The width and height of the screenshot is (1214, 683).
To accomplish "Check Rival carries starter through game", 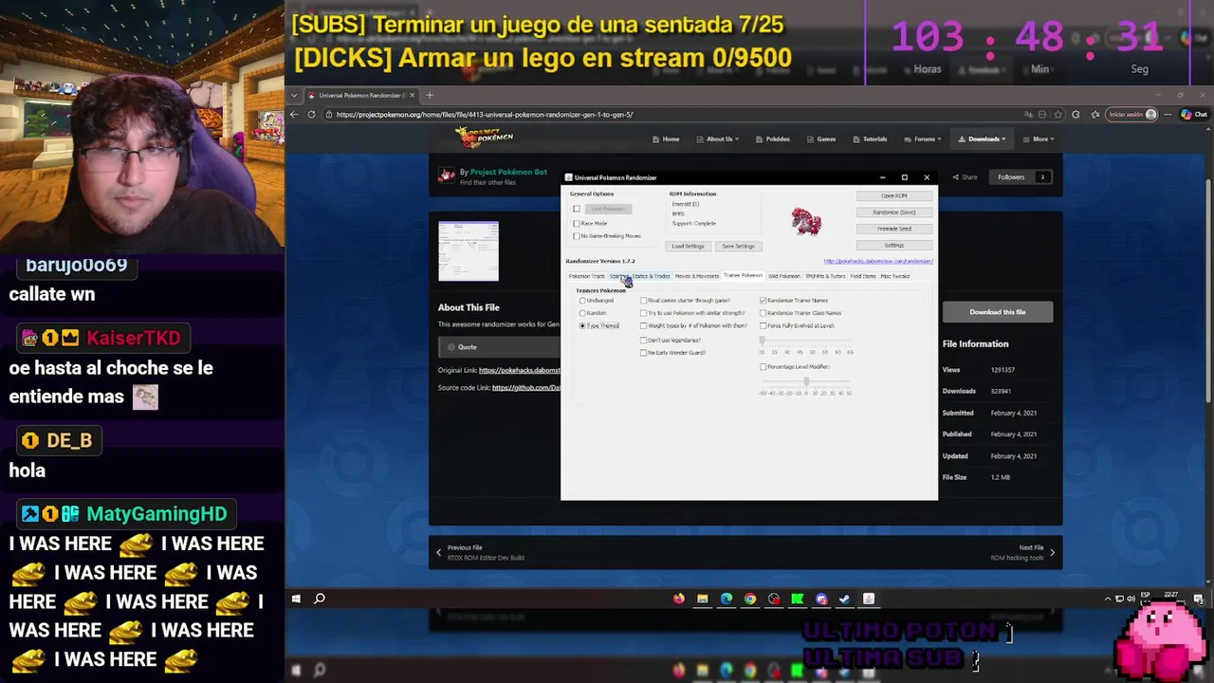I will coord(644,301).
